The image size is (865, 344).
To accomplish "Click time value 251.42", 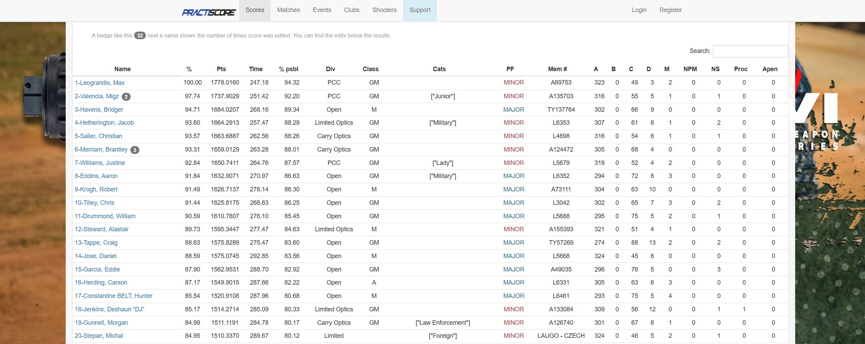I will (259, 96).
